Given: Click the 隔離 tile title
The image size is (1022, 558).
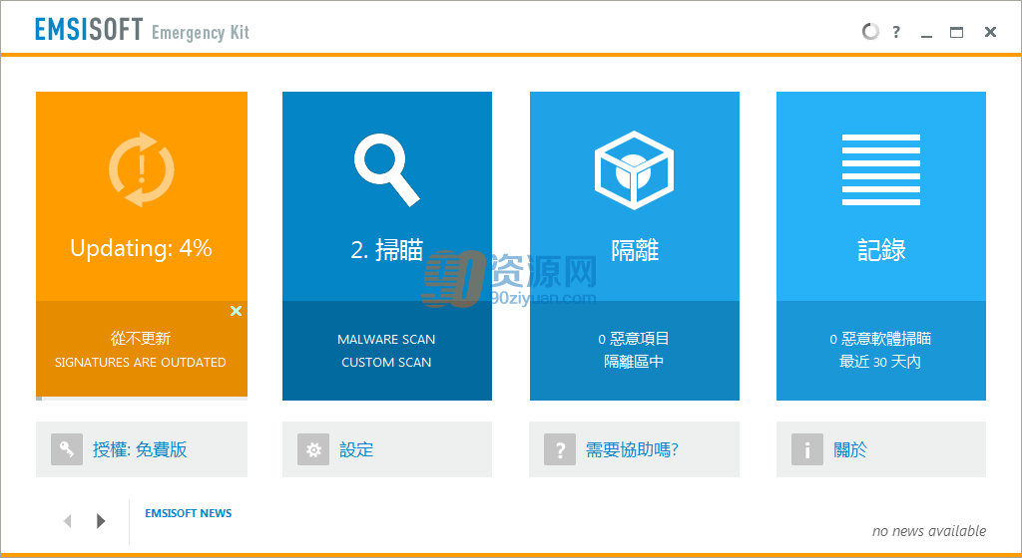Looking at the screenshot, I should click(x=635, y=250).
